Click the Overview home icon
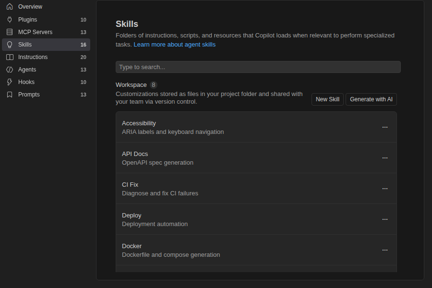Image resolution: width=432 pixels, height=288 pixels. [10, 7]
